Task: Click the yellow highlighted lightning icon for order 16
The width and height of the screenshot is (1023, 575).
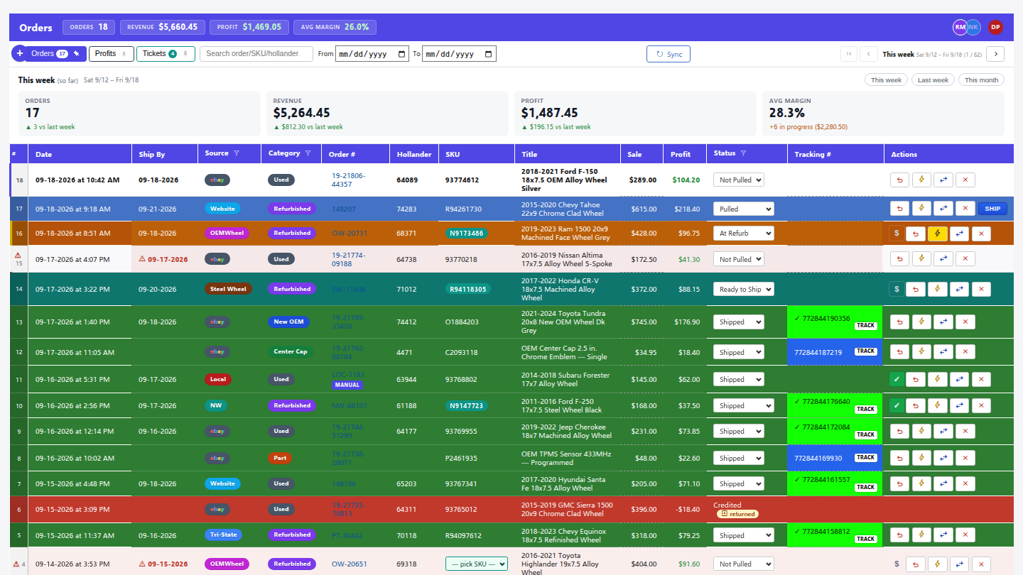Action: click(938, 233)
